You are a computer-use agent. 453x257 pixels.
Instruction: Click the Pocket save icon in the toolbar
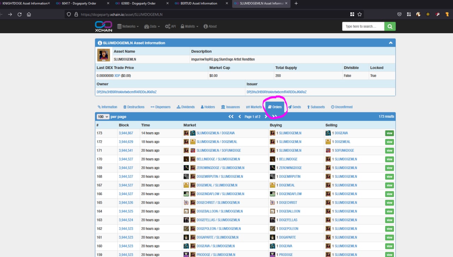coord(399,14)
